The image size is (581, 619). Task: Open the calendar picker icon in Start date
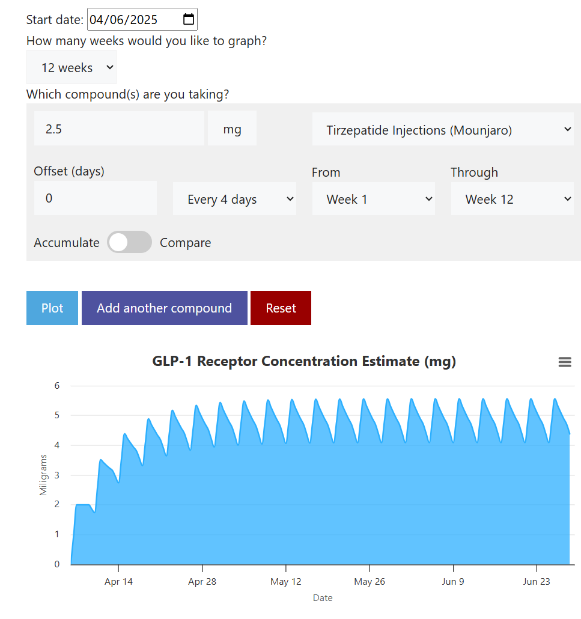189,19
